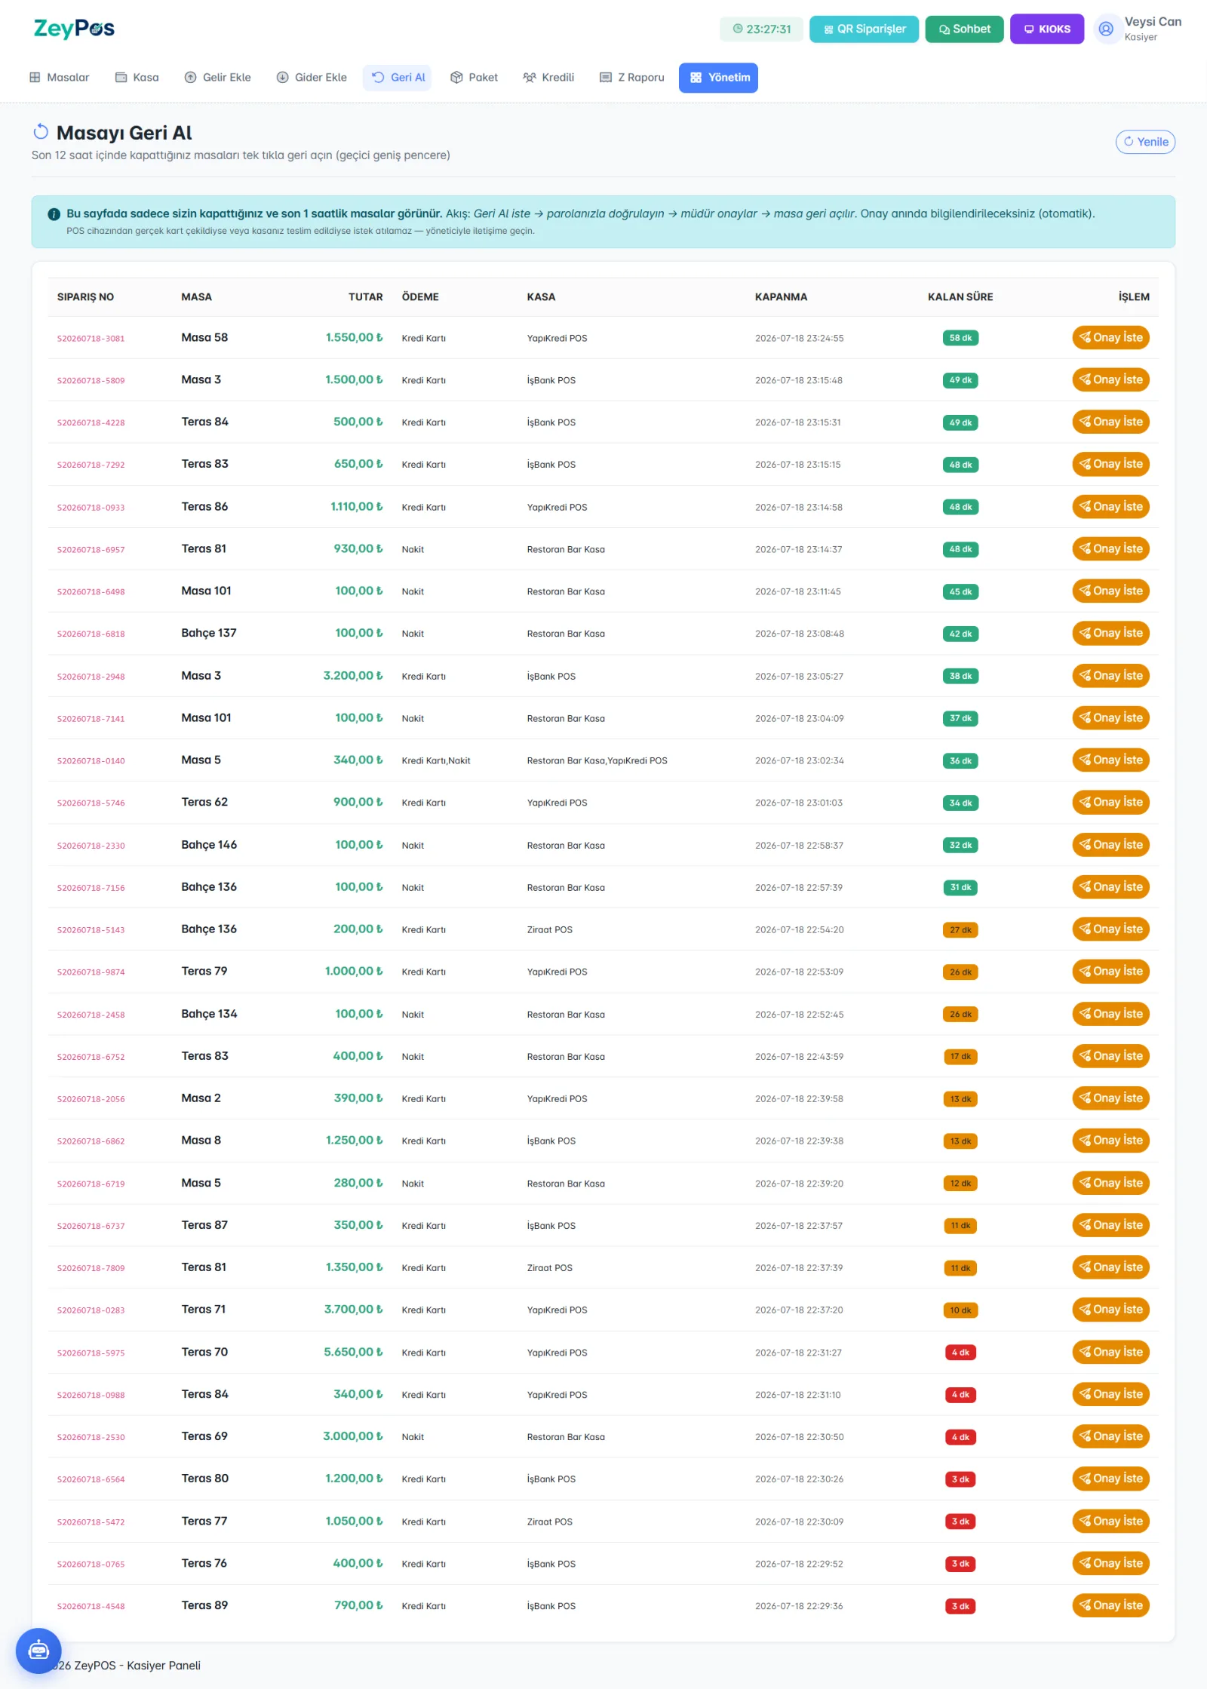The width and height of the screenshot is (1207, 1689).
Task: Click the info icon in the banner
Action: 54,214
